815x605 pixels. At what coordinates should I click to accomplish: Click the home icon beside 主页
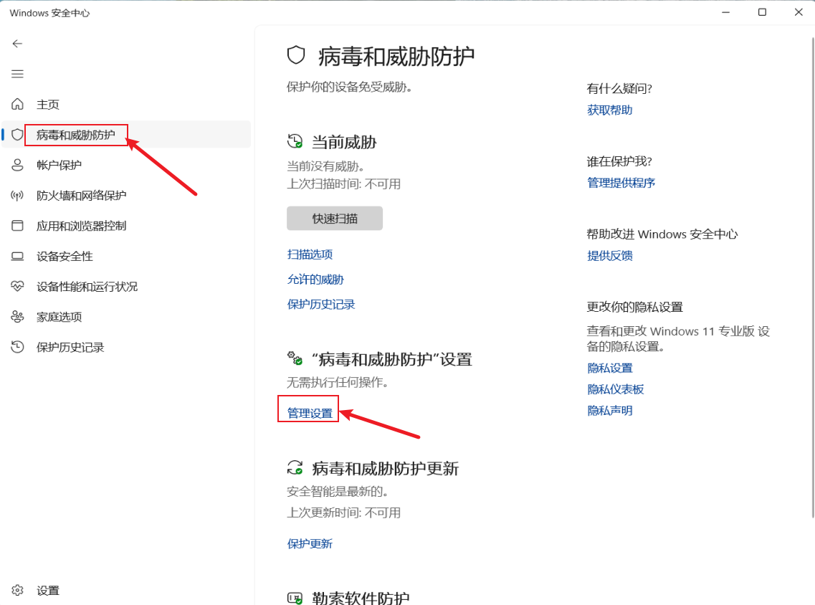coord(17,104)
